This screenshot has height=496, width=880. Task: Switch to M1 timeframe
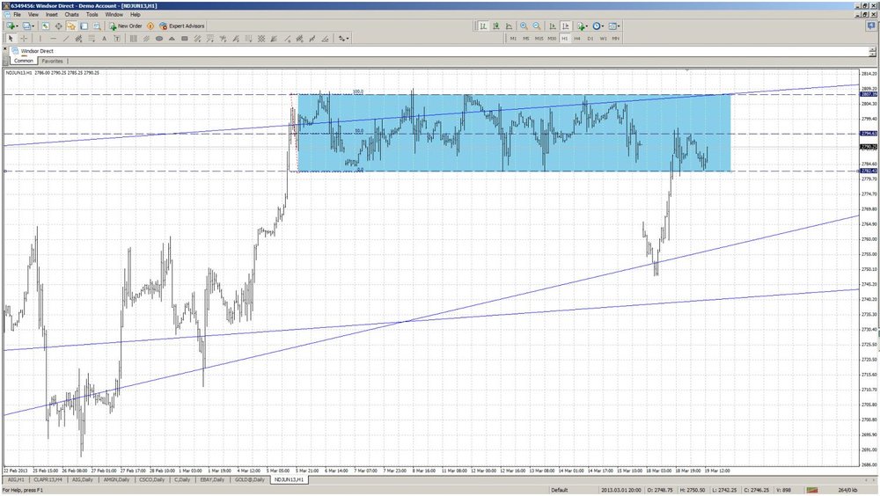coord(513,39)
